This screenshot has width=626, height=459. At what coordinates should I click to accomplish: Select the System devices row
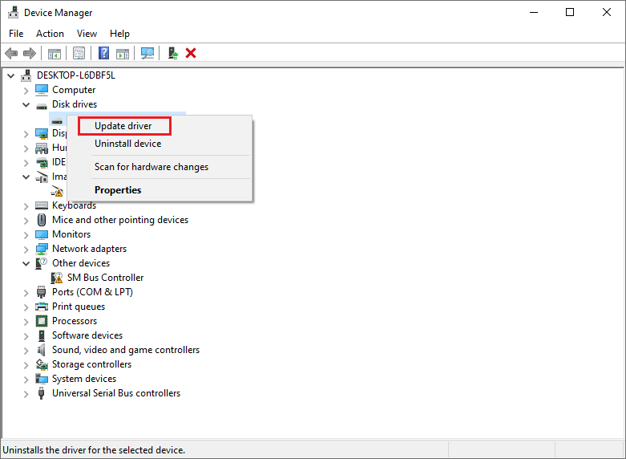point(84,379)
